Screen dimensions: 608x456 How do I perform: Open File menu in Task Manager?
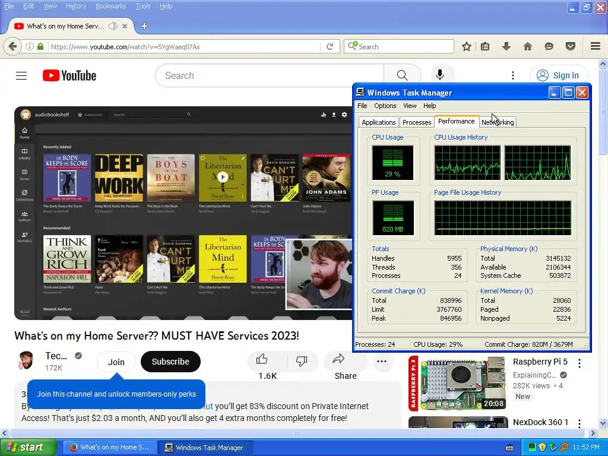click(362, 106)
